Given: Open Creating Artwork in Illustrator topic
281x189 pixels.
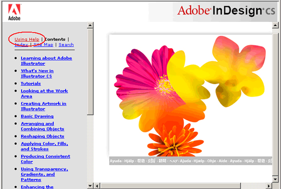Looking at the screenshot, I should coord(44,106).
